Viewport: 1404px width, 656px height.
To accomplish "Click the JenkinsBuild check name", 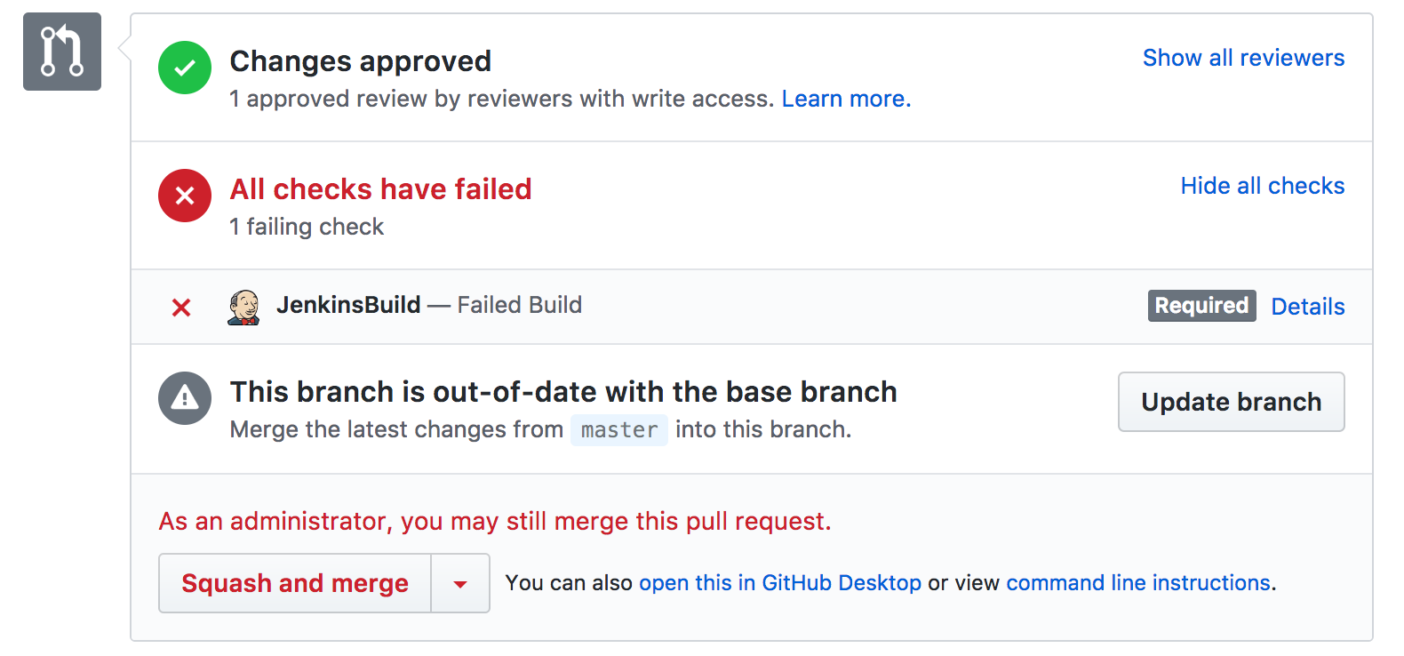I will click(348, 305).
